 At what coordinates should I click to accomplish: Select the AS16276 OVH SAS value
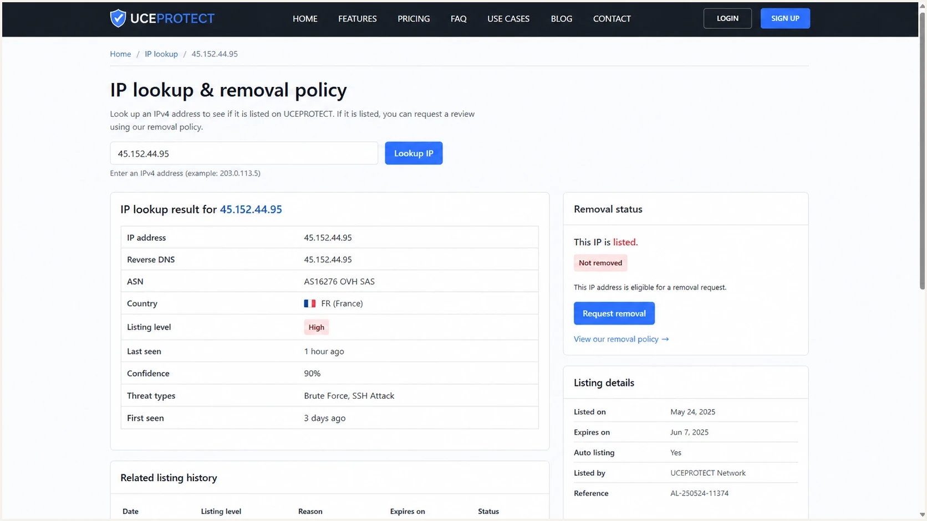tap(339, 281)
